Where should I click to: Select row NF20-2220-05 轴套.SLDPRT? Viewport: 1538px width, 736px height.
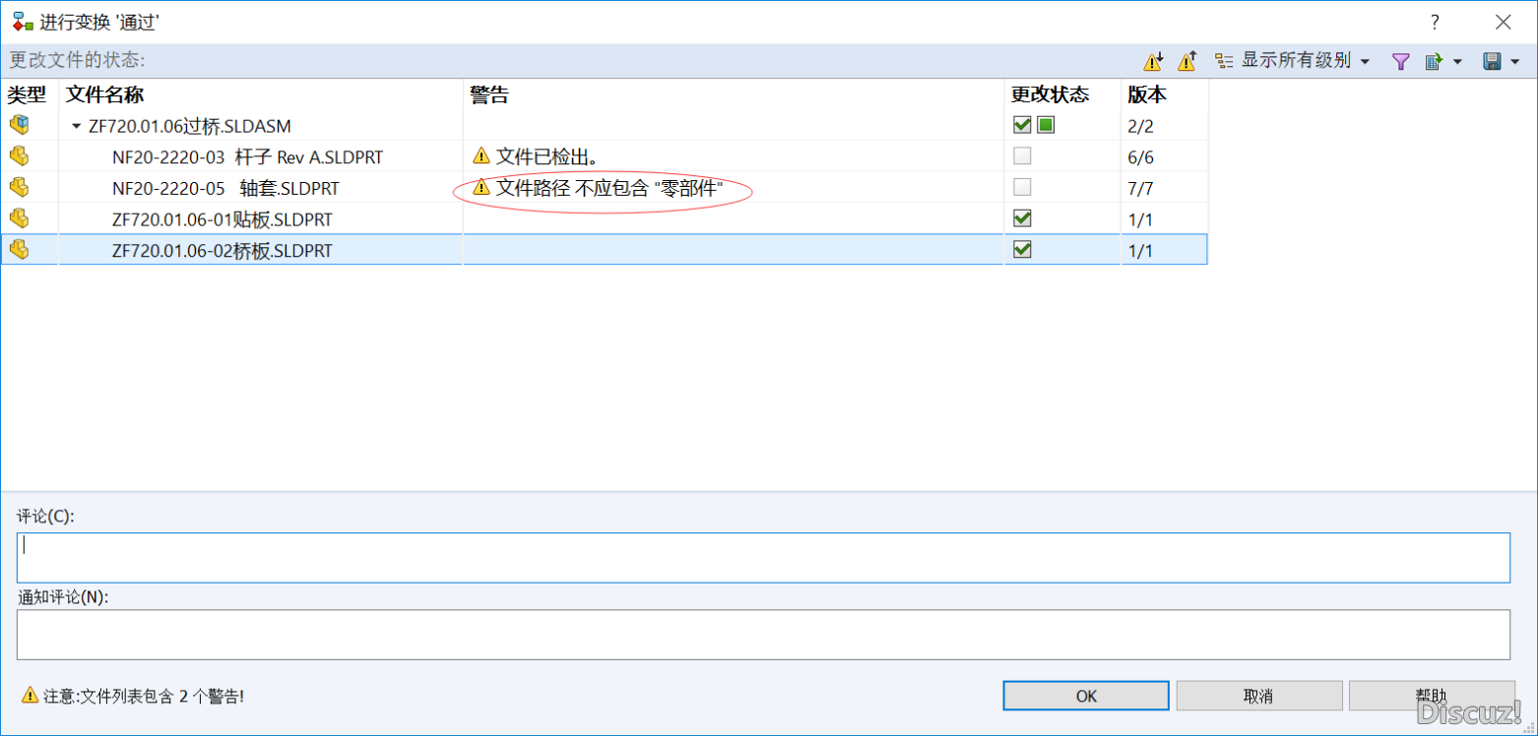[x=604, y=187]
